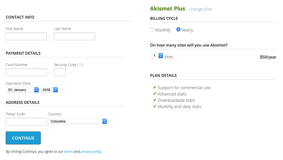Click the PAYMENT DETAILS heading
This screenshot has width=283, height=160.
[x=23, y=53]
